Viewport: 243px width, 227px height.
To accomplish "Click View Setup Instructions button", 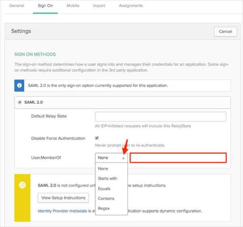I will [63, 198].
